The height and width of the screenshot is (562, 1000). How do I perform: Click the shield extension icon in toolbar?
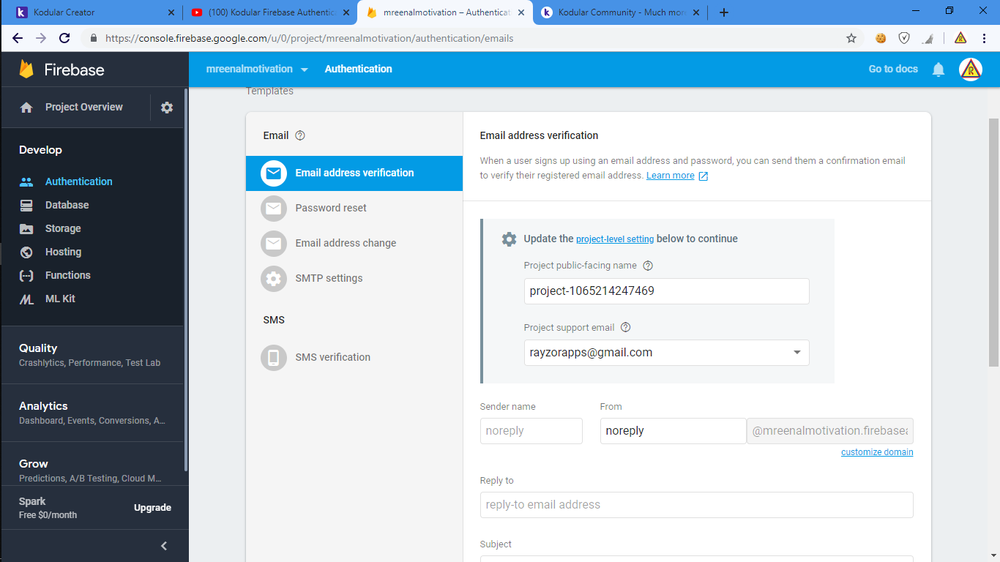tap(904, 38)
